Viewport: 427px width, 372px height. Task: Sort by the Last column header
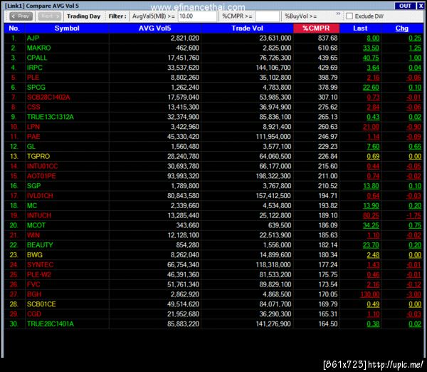(x=360, y=29)
